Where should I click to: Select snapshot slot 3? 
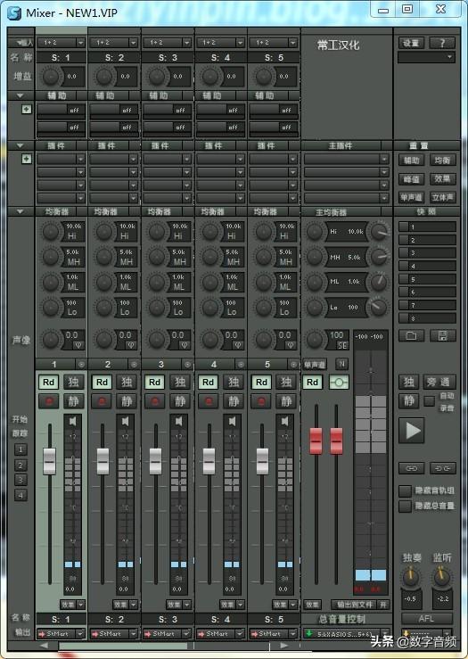427,253
